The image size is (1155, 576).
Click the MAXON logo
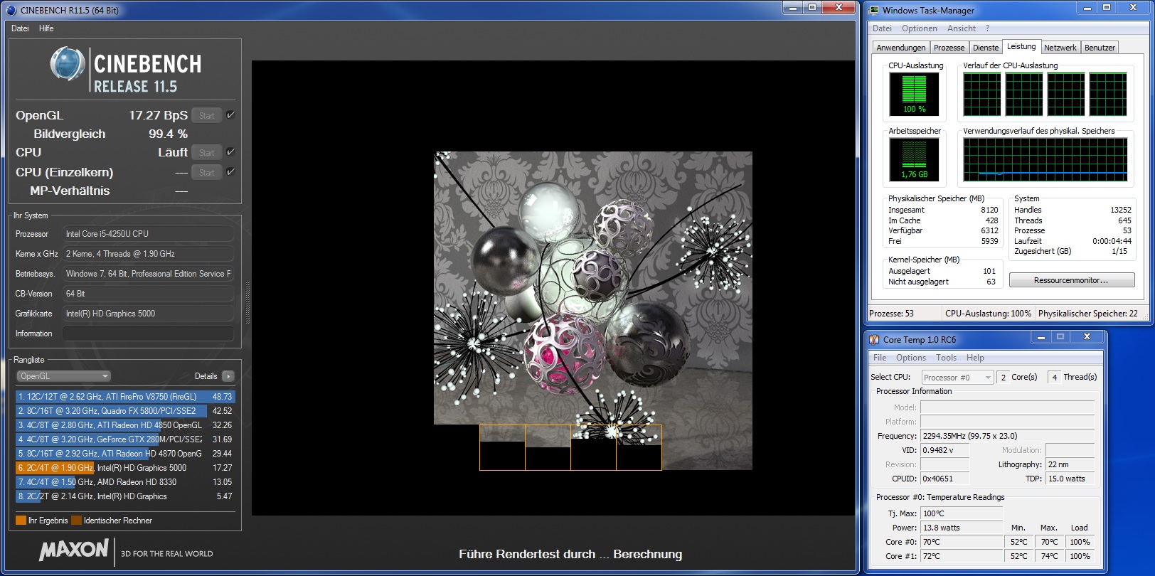pyautogui.click(x=73, y=550)
